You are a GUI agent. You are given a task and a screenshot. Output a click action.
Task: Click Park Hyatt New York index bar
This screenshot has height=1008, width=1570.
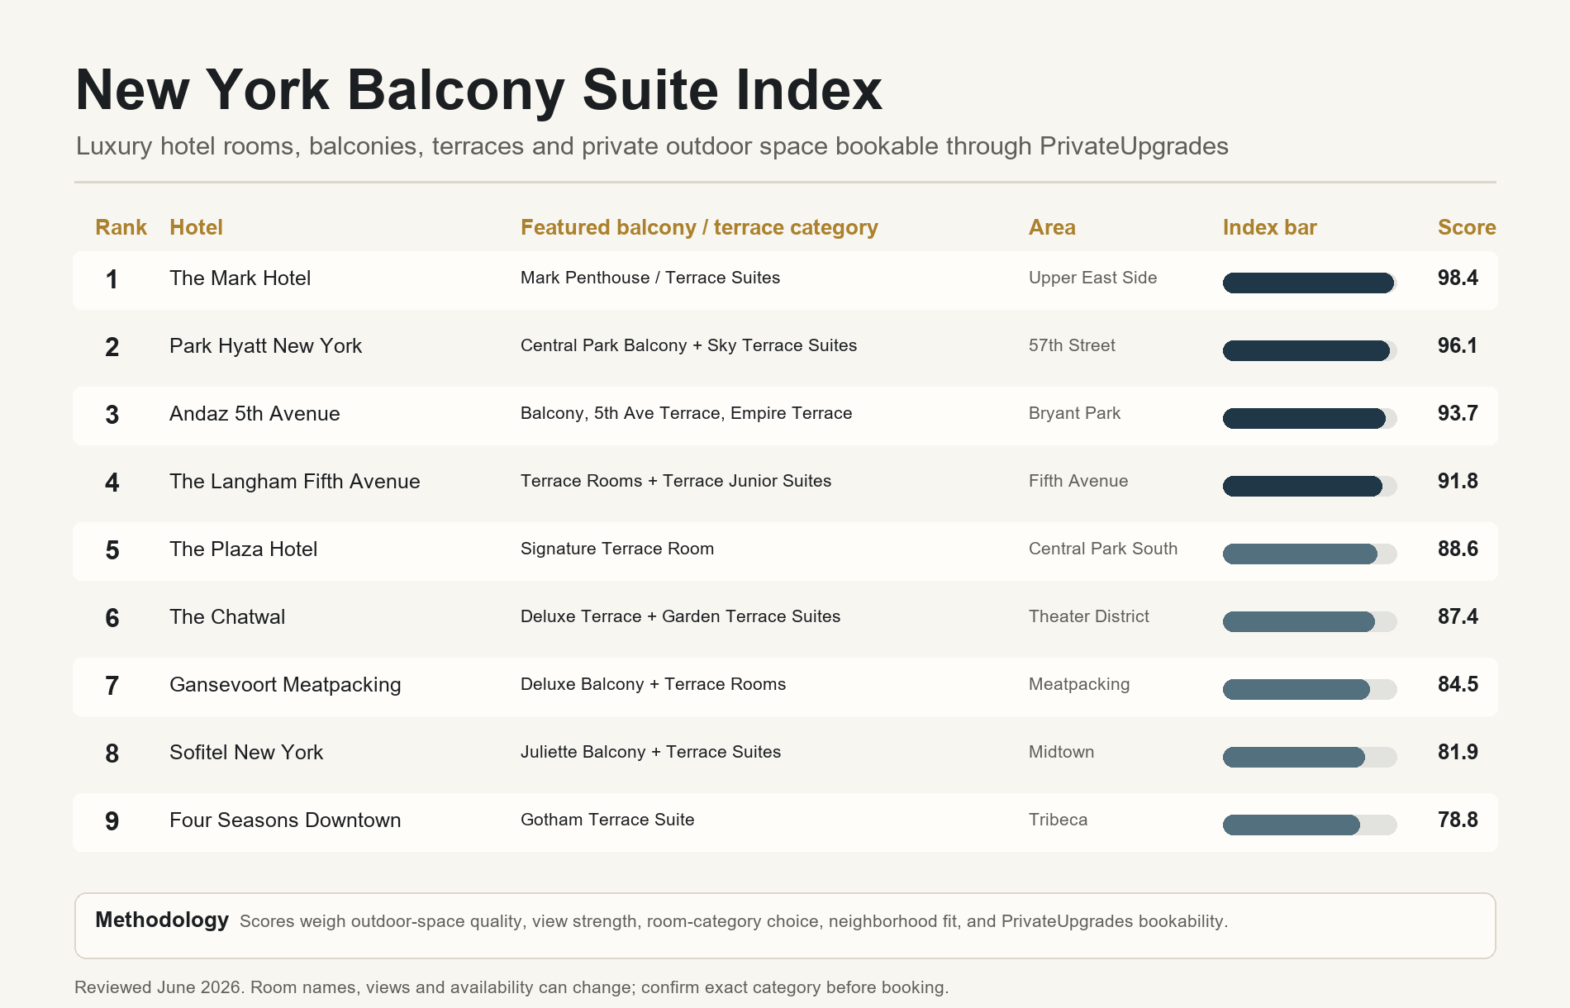1310,351
